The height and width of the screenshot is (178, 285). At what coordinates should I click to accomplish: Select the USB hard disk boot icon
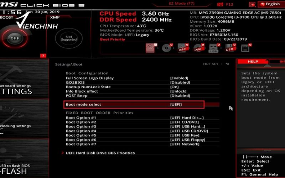[x=183, y=48]
